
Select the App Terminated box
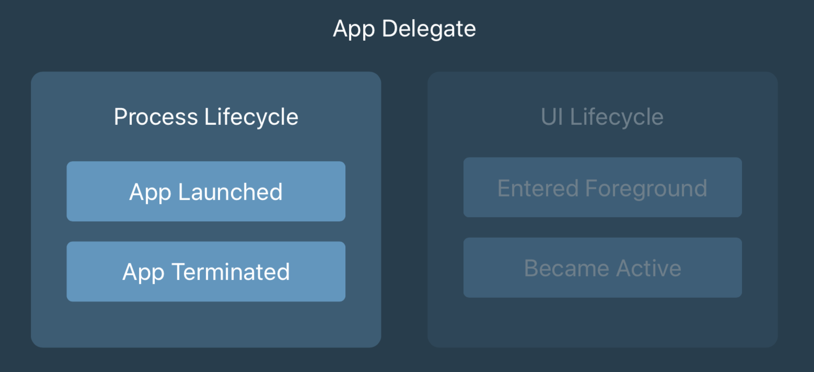(x=206, y=271)
